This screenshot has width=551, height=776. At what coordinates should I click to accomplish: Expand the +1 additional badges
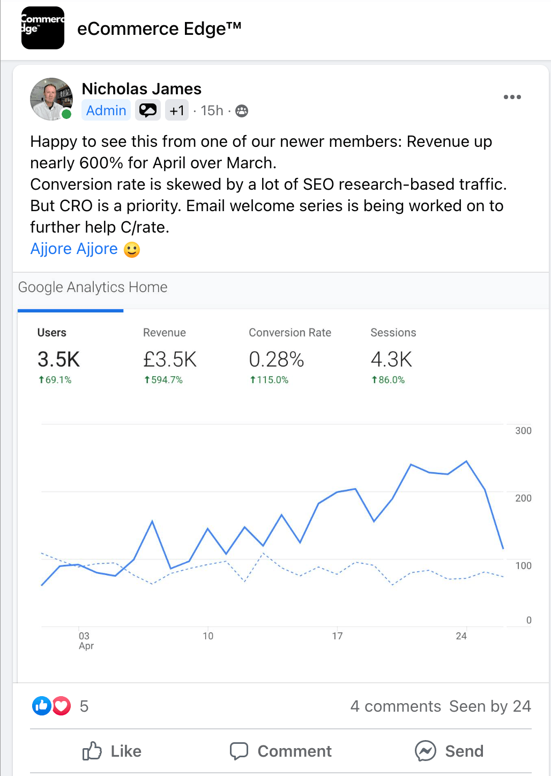(x=177, y=110)
